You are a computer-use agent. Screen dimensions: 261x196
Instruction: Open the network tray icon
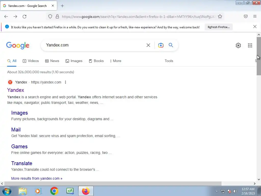coord(223,191)
